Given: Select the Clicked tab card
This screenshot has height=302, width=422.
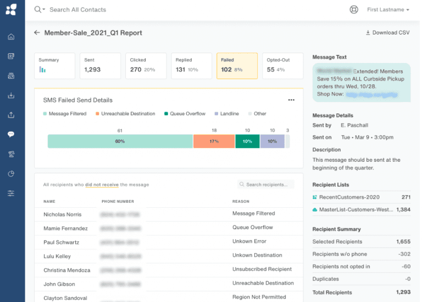Looking at the screenshot, I should click(x=146, y=66).
